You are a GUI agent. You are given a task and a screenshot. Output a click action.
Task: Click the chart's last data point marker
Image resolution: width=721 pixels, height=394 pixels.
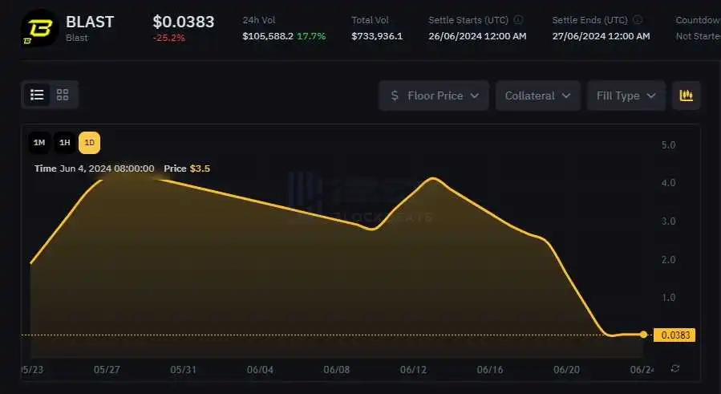[x=643, y=335]
